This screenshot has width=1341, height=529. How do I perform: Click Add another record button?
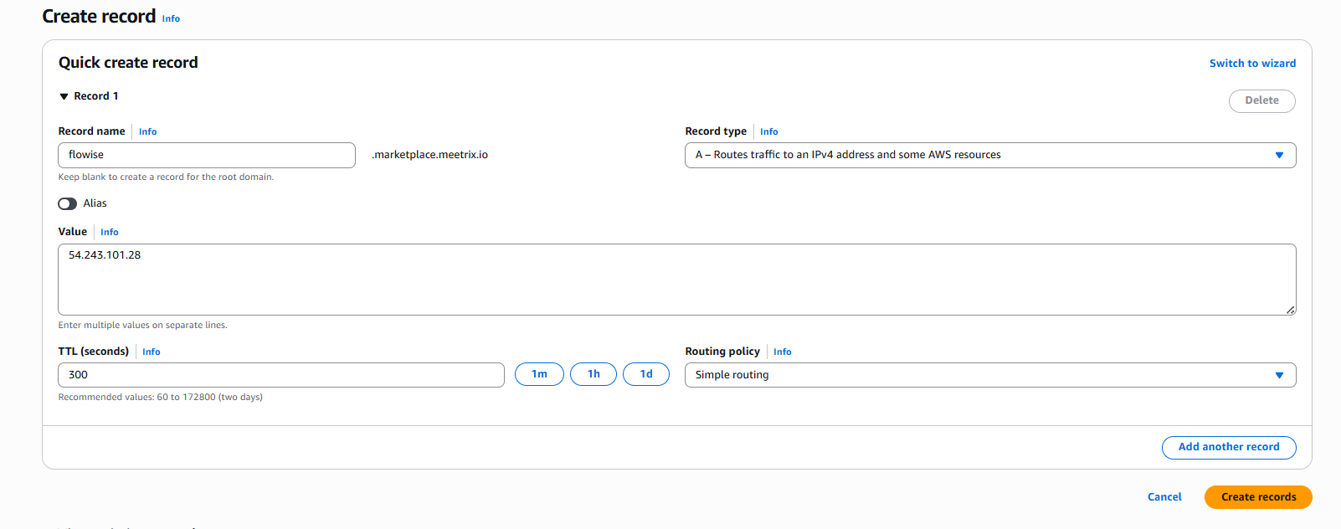1229,447
